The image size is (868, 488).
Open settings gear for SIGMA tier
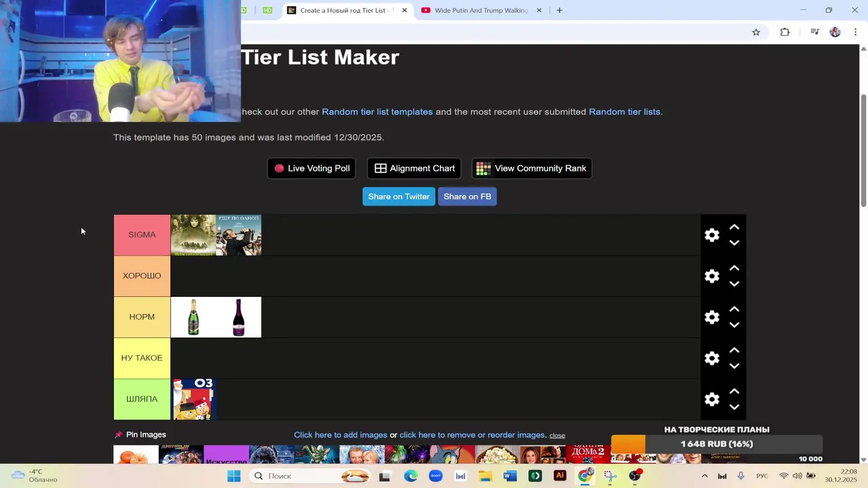click(711, 235)
